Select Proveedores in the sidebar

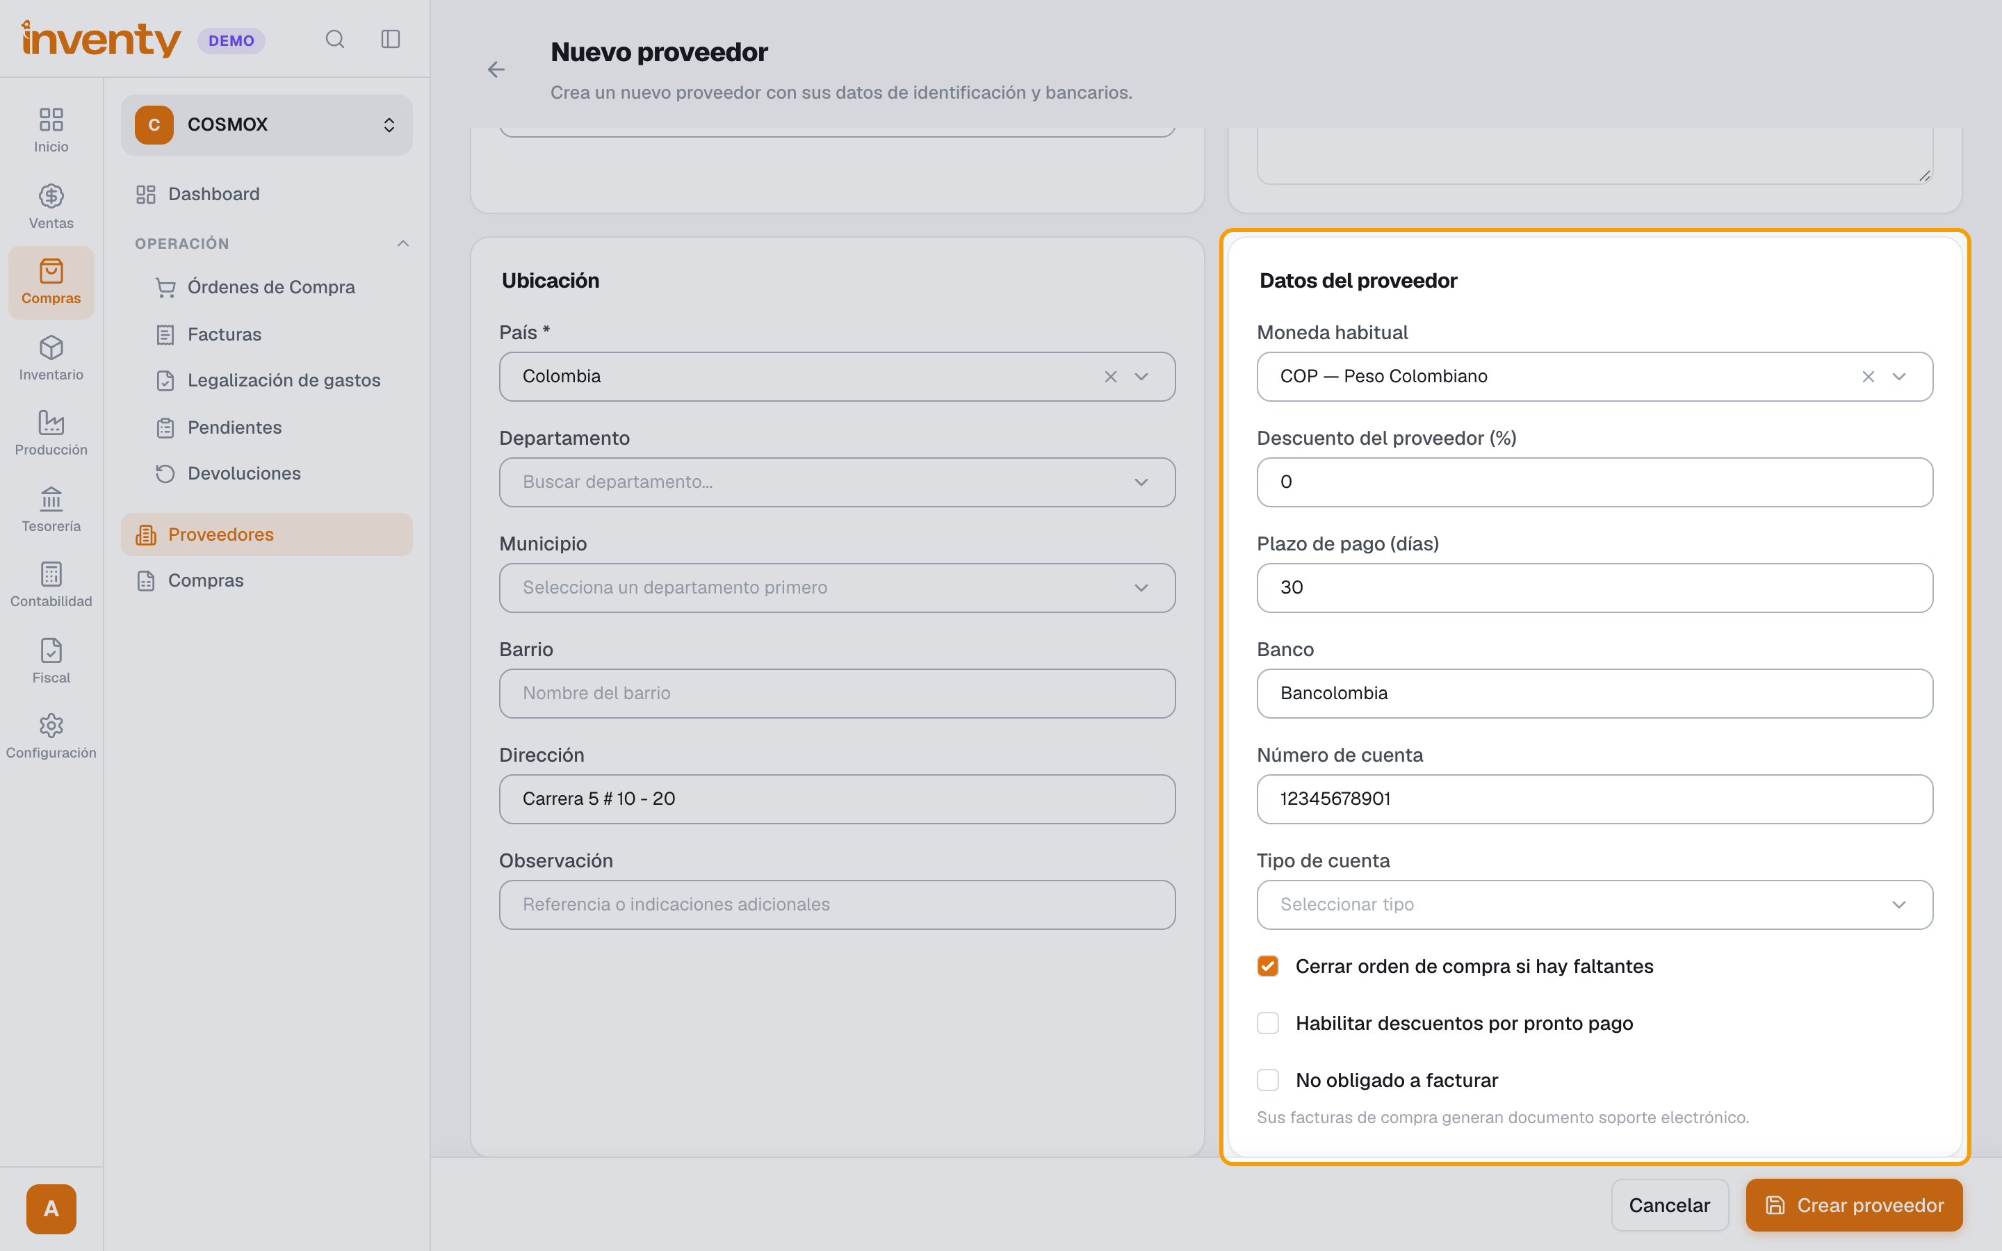click(266, 534)
